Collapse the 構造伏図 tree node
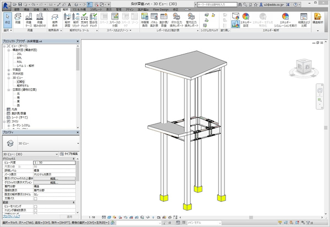The image size is (330, 227). tap(9, 50)
